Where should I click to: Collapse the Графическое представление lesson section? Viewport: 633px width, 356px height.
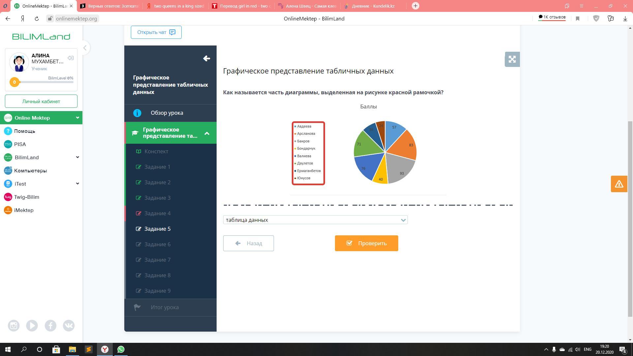(x=207, y=133)
